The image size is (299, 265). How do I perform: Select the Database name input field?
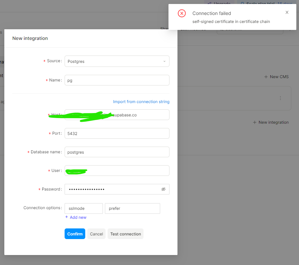[117, 152]
